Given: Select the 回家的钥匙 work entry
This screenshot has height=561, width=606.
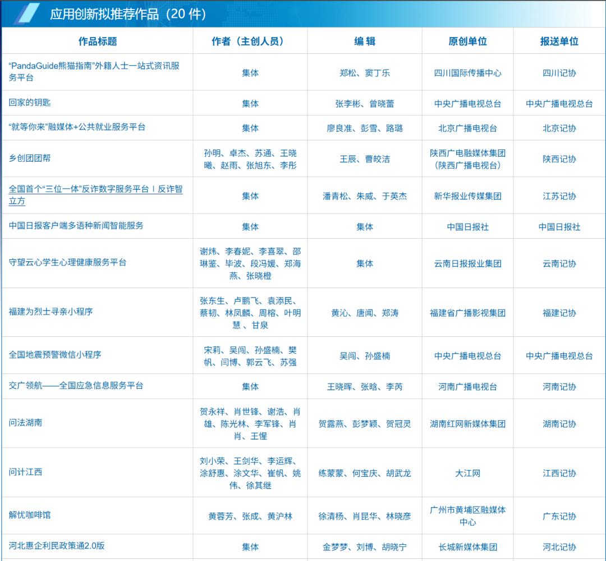Looking at the screenshot, I should coord(30,103).
